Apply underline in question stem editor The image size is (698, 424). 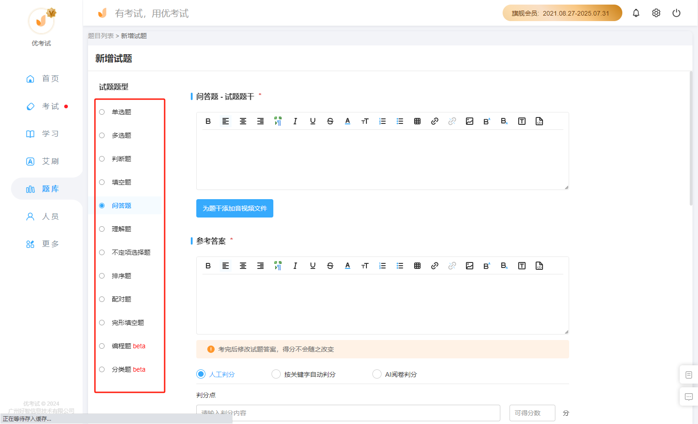pyautogui.click(x=313, y=121)
